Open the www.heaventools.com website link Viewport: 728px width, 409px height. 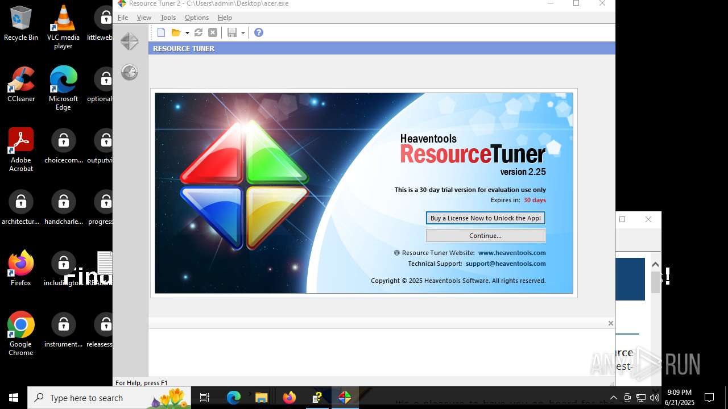pyautogui.click(x=512, y=253)
